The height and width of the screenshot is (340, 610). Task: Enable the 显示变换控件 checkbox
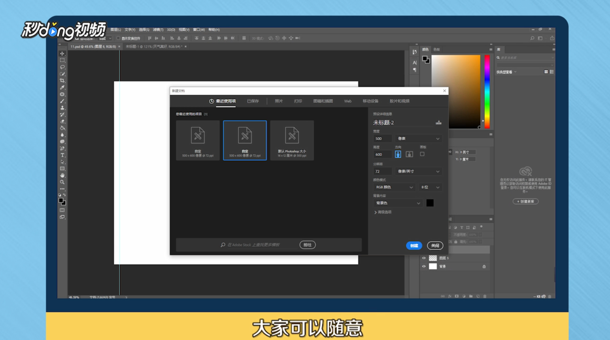coord(118,38)
